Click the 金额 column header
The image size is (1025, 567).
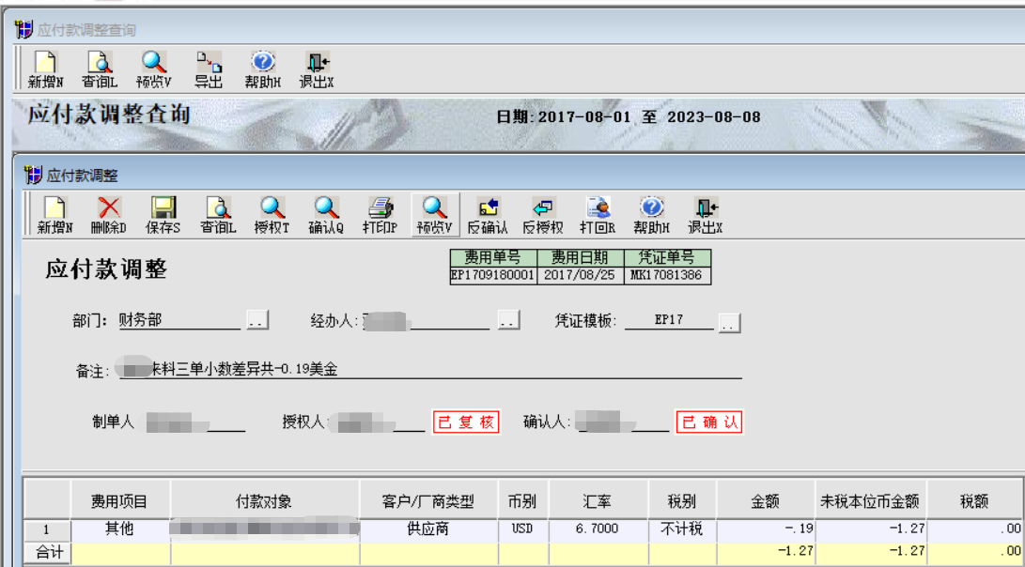766,501
